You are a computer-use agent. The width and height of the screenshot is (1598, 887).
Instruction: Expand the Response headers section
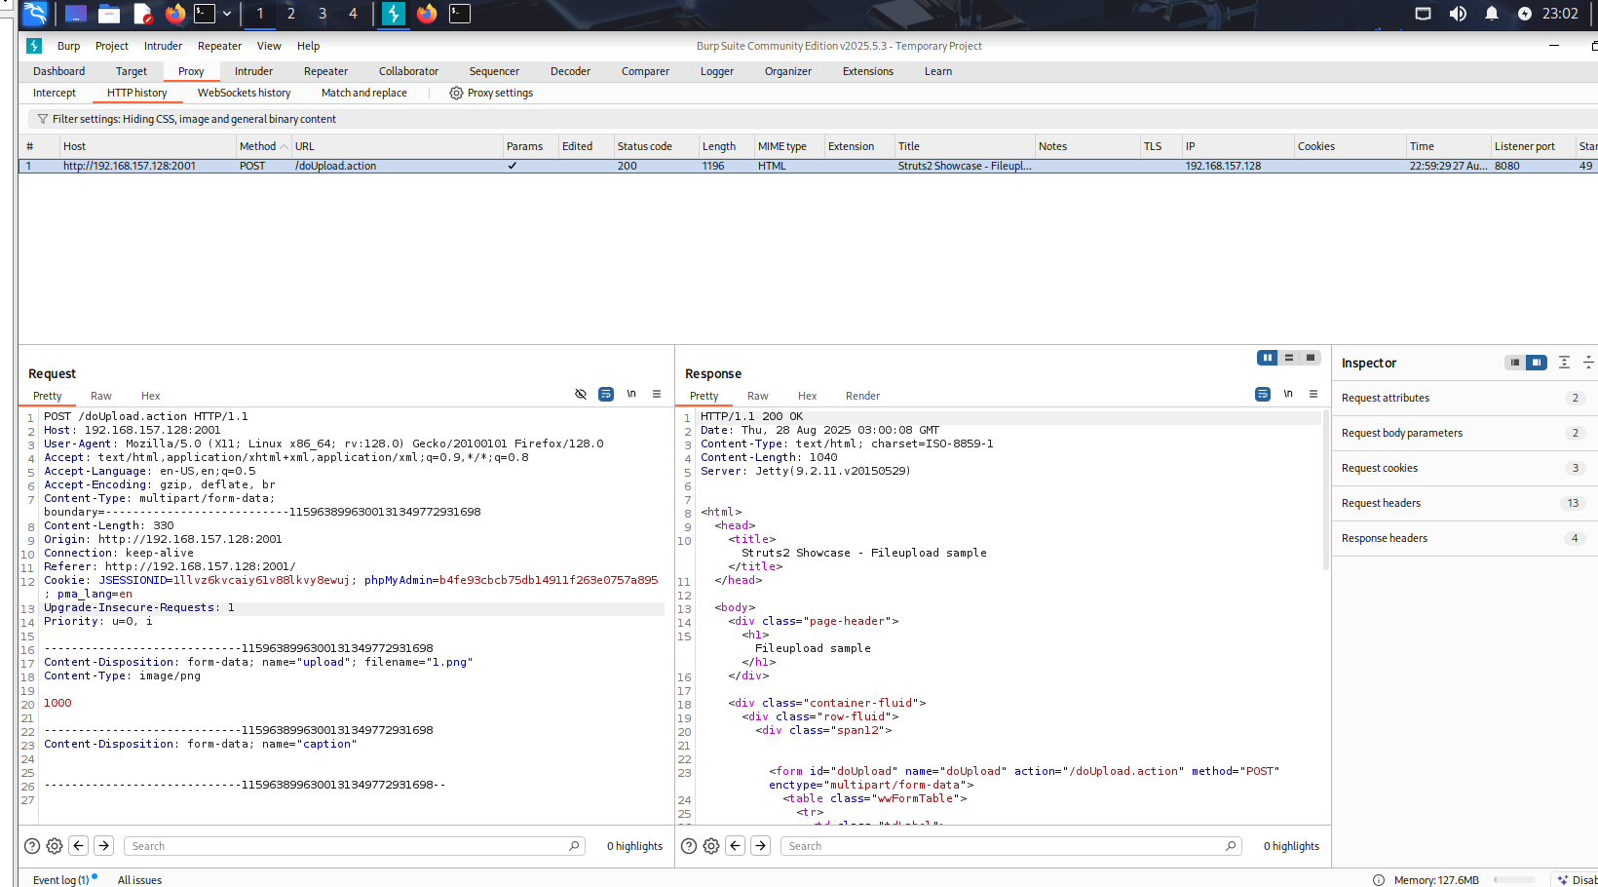tap(1465, 538)
